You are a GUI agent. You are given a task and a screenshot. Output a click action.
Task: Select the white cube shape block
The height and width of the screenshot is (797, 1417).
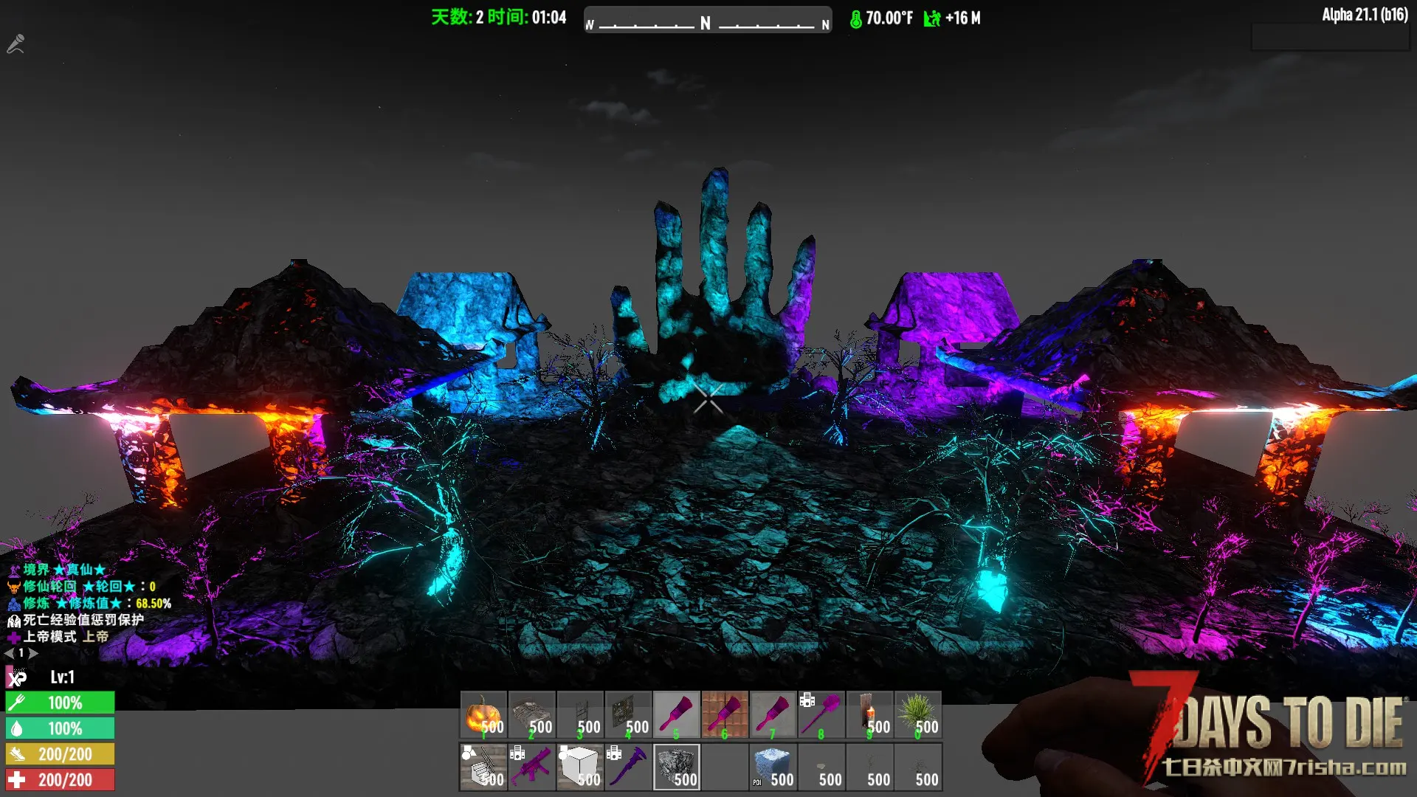(580, 767)
